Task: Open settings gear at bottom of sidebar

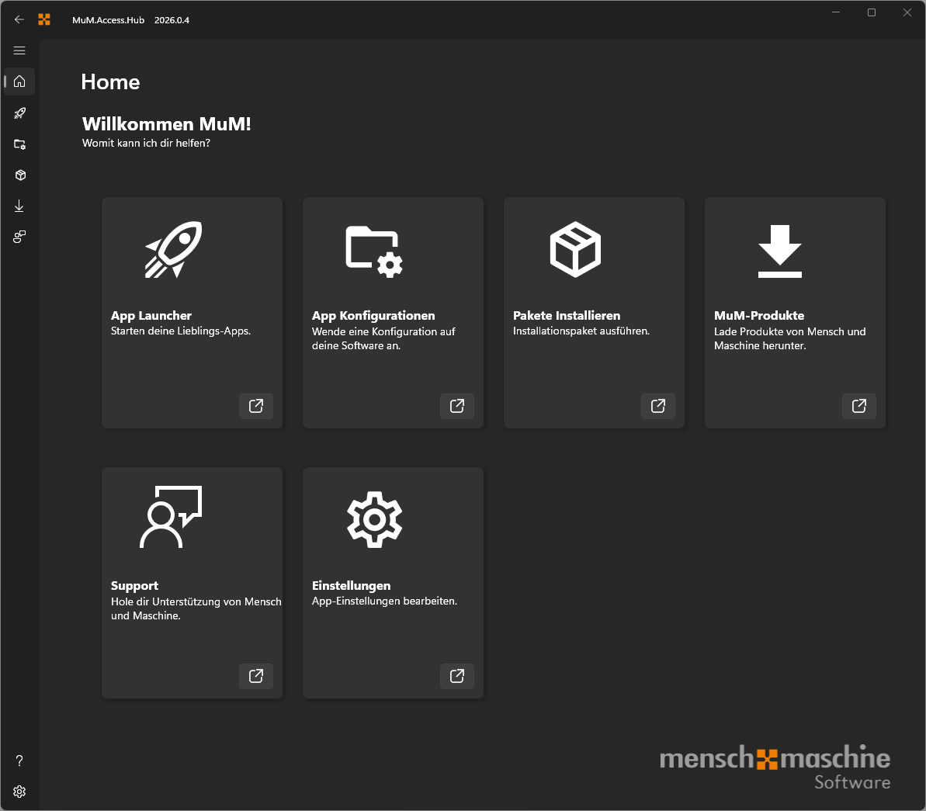Action: pos(20,792)
